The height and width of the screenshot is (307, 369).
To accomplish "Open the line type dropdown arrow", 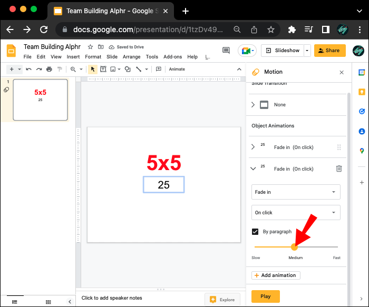I will 147,69.
